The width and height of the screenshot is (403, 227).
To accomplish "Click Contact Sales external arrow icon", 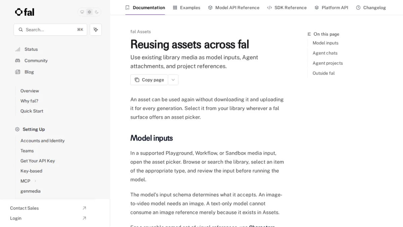I will [x=84, y=208].
